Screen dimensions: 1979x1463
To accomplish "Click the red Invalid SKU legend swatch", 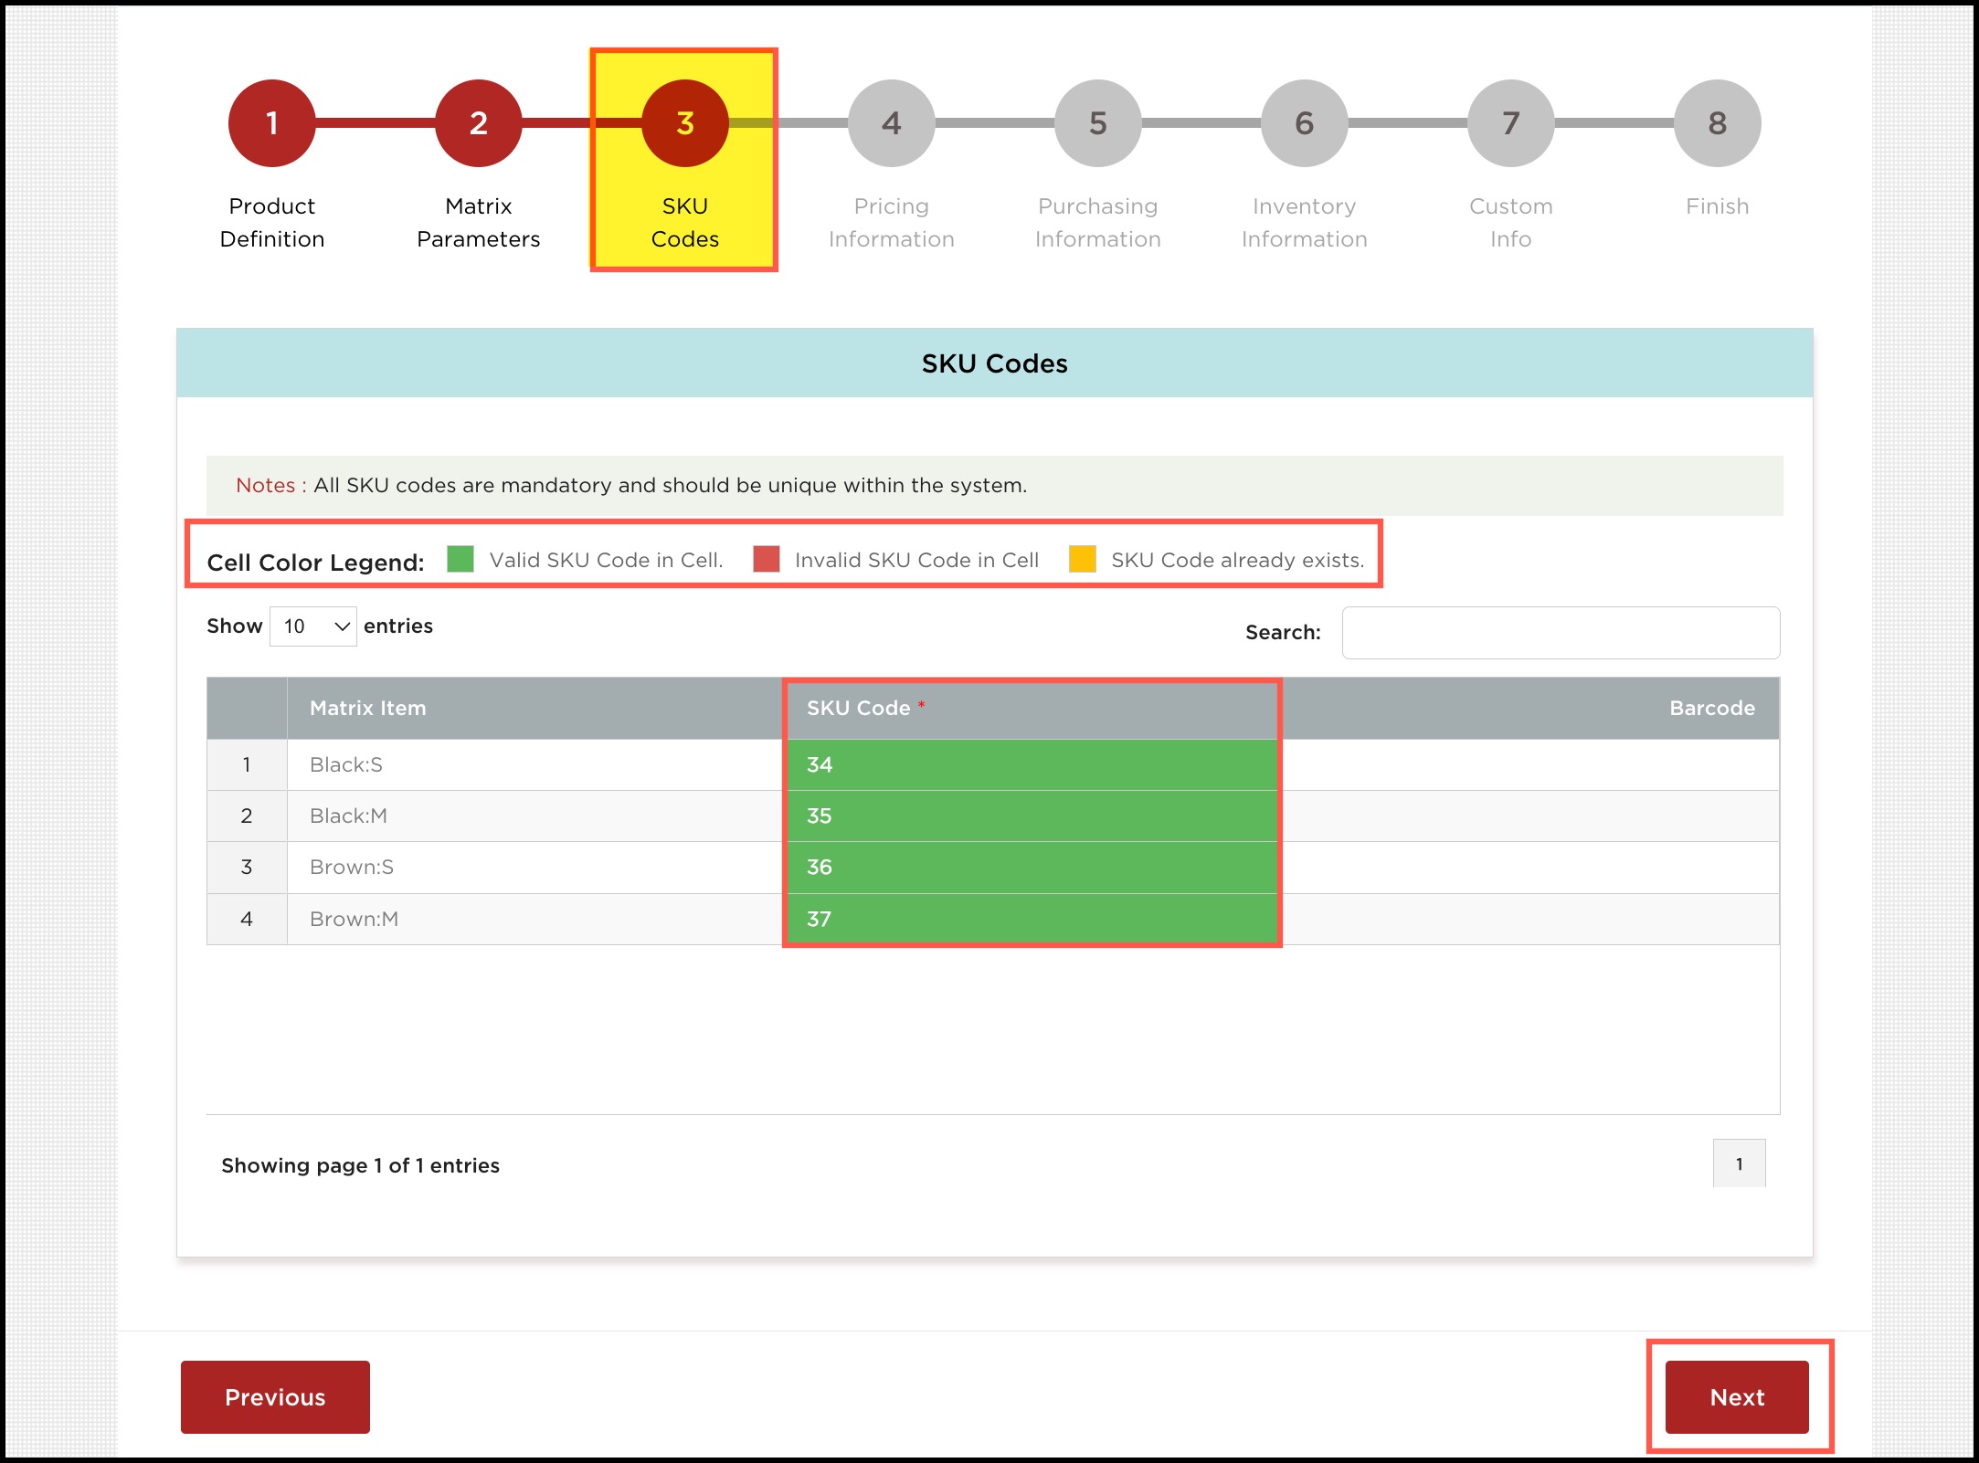I will tap(767, 559).
